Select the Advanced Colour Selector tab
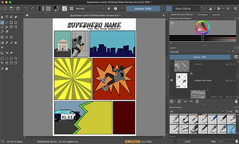The width and height of the screenshot is (239, 144). (x=182, y=14)
